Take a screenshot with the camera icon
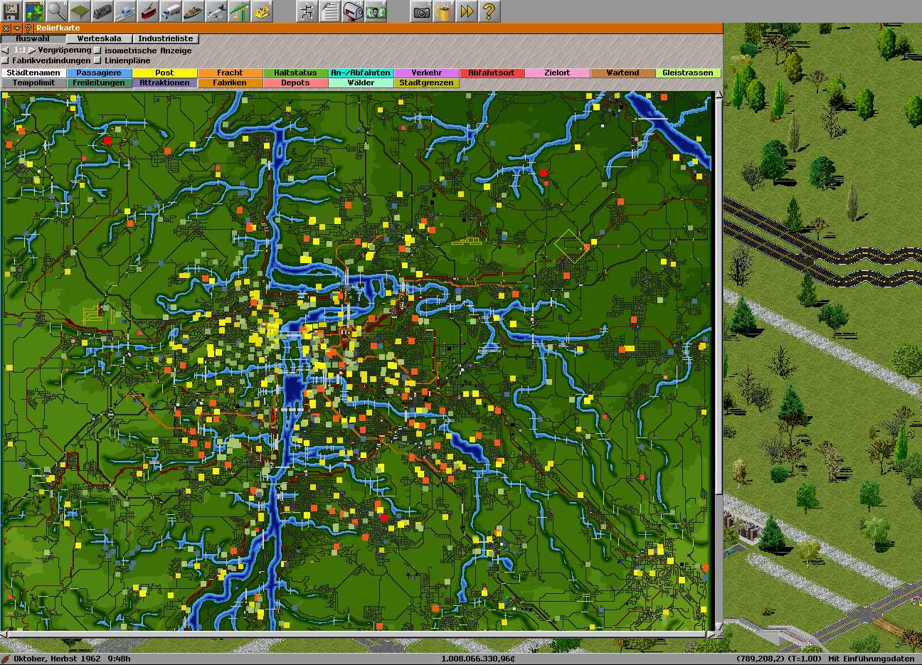 tap(421, 11)
